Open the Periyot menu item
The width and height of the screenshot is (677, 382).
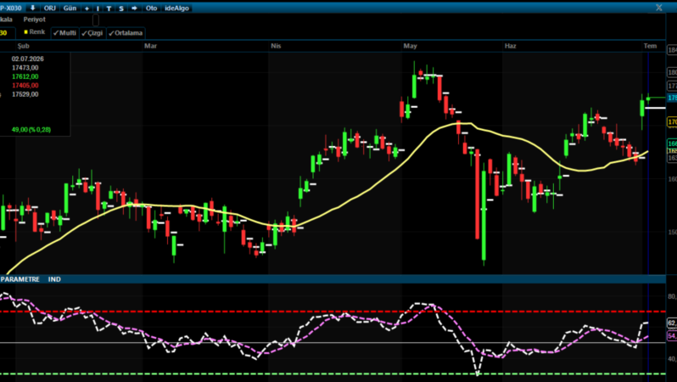(x=35, y=20)
